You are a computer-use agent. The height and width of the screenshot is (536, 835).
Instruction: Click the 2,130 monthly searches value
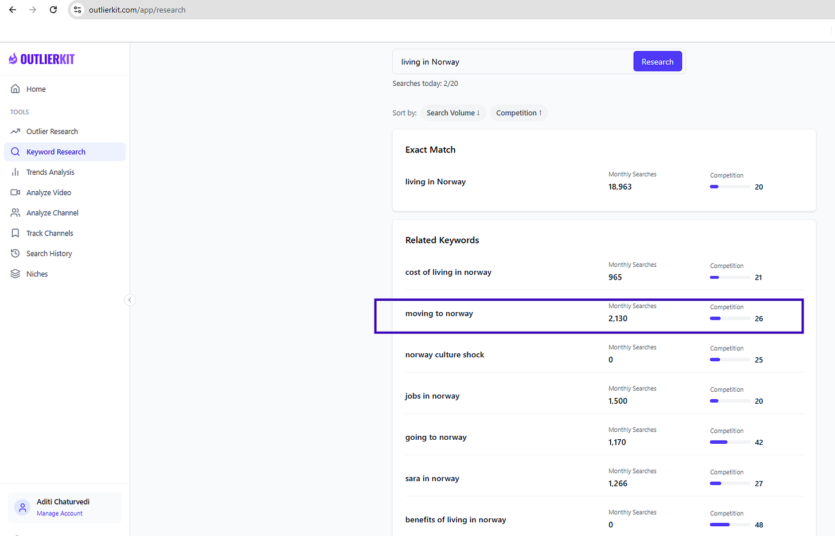pyautogui.click(x=618, y=318)
